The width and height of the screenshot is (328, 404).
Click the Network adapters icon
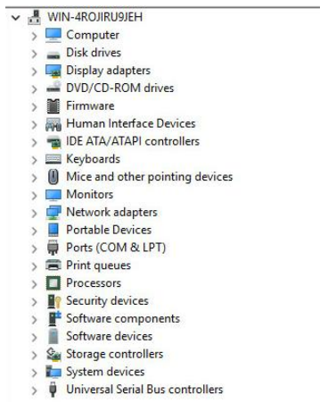pyautogui.click(x=53, y=213)
